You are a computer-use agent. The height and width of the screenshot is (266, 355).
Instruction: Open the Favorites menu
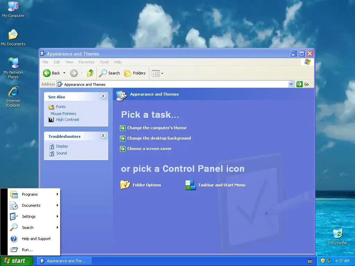(86, 62)
